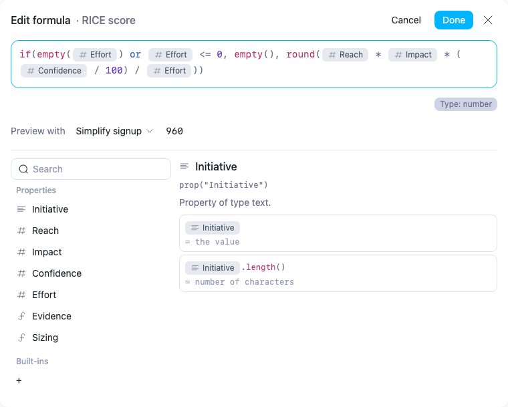Click the formula icon beside Sizing
Viewport: 508px width, 407px height.
(21, 337)
